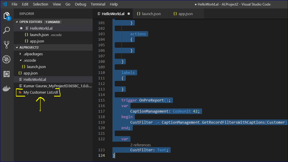Select app.json in Open Editors list

point(53,41)
